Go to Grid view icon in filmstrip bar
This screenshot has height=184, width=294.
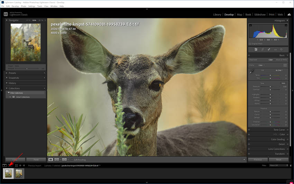tap(17, 165)
